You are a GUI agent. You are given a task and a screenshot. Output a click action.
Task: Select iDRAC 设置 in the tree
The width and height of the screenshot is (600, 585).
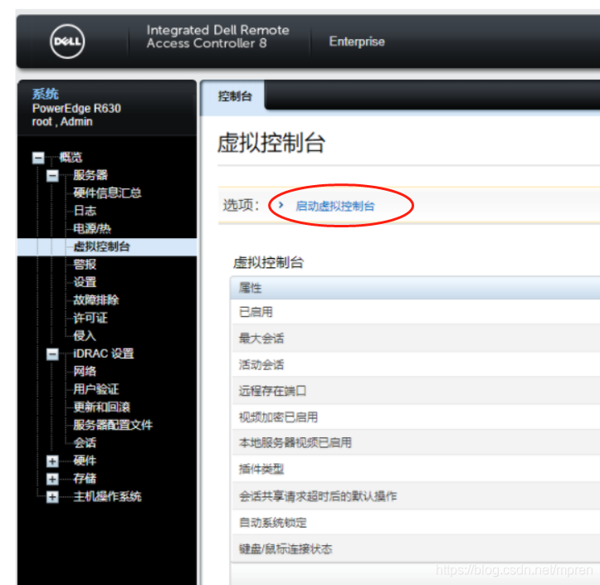pos(103,353)
